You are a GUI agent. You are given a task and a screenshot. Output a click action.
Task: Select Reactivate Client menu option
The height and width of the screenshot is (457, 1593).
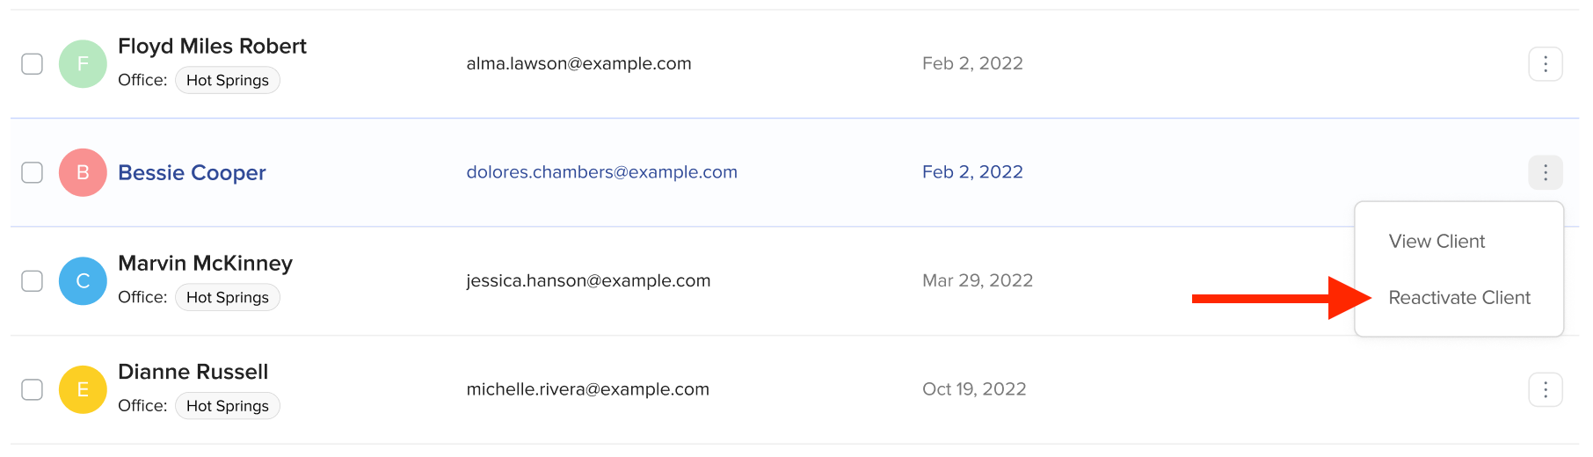coord(1459,298)
